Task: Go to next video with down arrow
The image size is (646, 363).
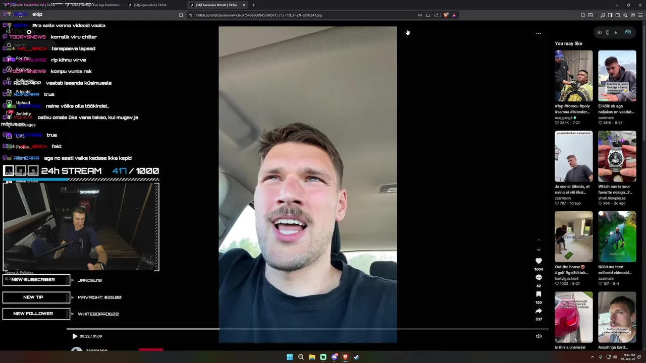Action: [x=539, y=250]
